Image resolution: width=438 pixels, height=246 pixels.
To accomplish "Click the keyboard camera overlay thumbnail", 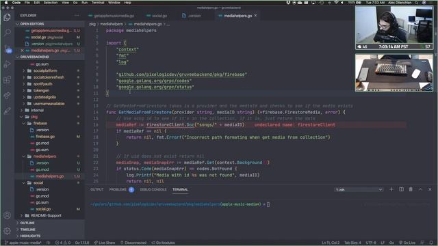I will (394, 73).
